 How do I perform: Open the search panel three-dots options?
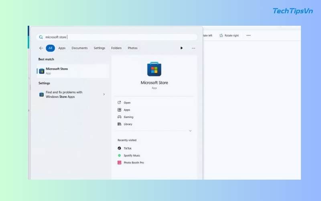point(193,48)
